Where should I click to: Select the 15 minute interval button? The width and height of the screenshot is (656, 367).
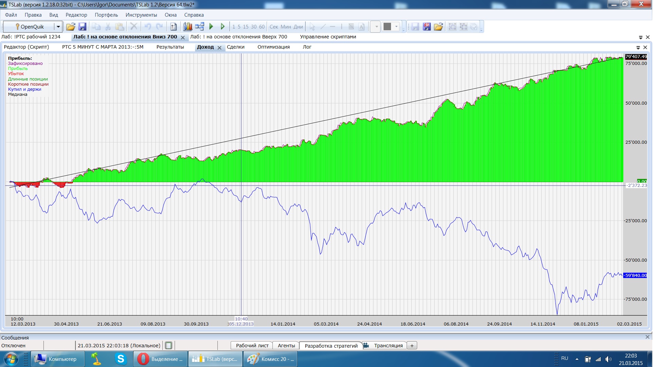pyautogui.click(x=245, y=27)
